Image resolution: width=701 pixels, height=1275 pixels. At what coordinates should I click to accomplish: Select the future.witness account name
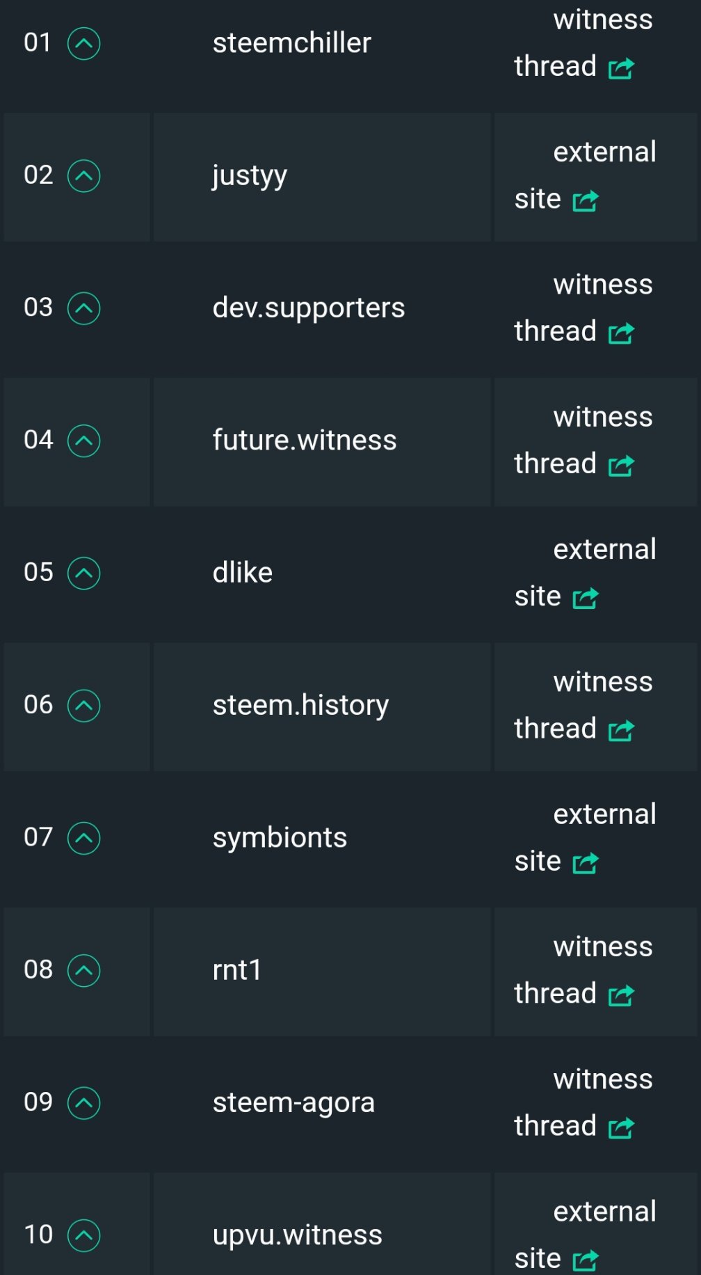tap(305, 441)
